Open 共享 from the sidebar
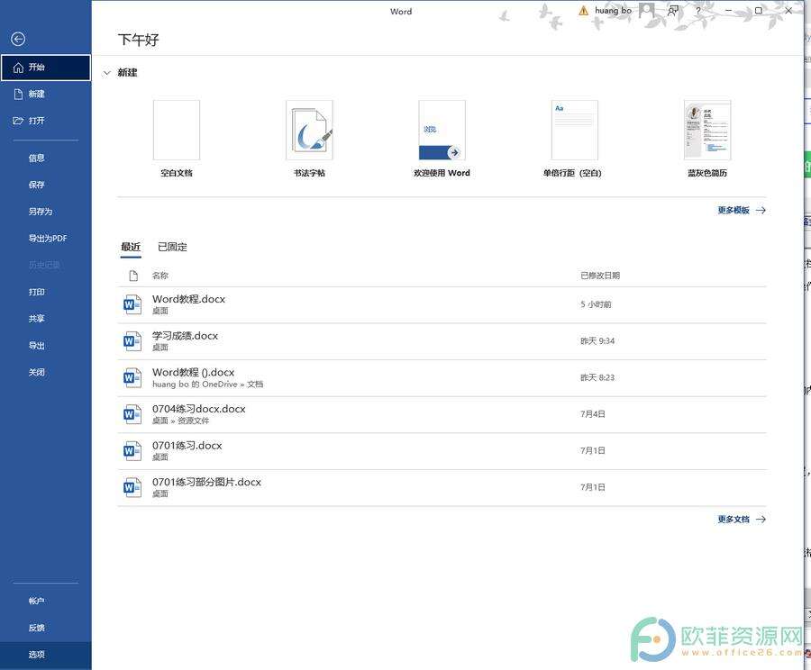This screenshot has width=811, height=670. point(46,319)
